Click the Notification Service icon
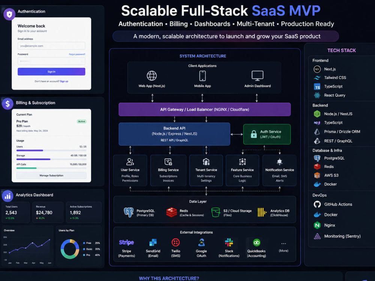 point(279,162)
